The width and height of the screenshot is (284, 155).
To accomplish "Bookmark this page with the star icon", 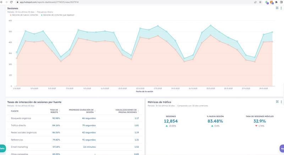I will (x=260, y=2).
